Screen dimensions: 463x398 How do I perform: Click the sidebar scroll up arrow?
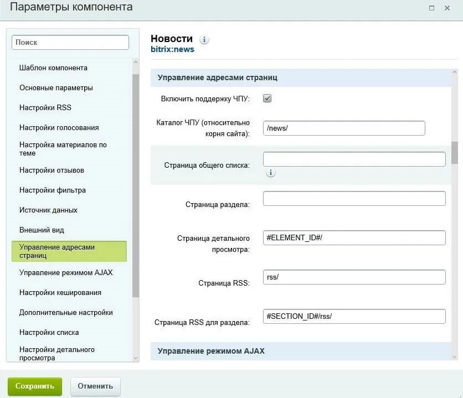point(136,62)
